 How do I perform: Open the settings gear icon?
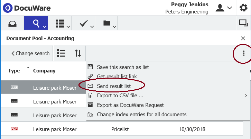[243, 8]
